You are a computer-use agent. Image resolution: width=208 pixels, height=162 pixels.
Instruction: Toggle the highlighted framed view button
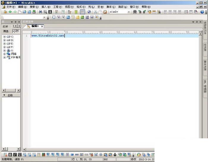(83, 12)
